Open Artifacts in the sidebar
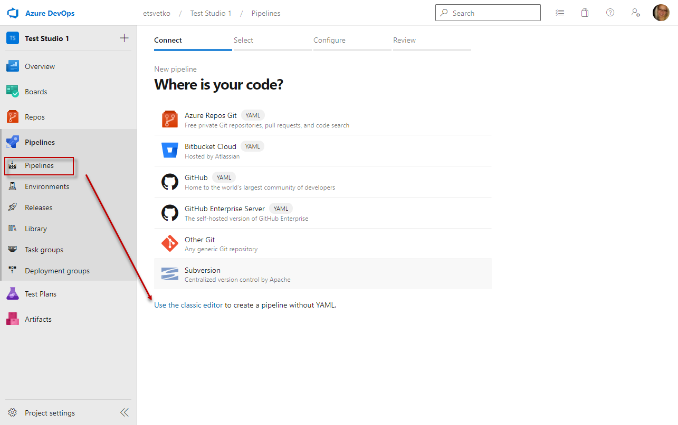Image resolution: width=678 pixels, height=425 pixels. [x=69, y=319]
